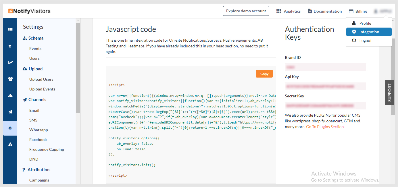This screenshot has height=187, width=398.
Task: Open the sitemap hierarchy icon in left rail
Action: 10,95
